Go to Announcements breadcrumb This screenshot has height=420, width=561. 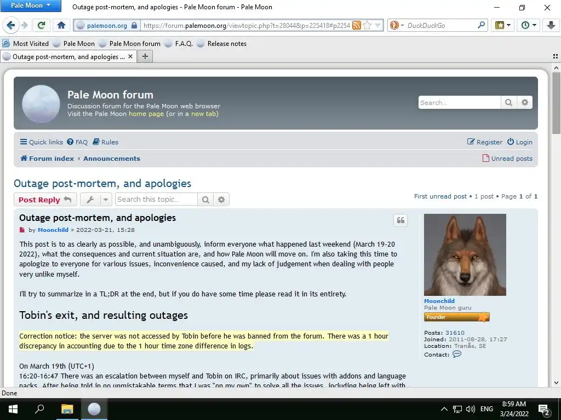coord(112,158)
